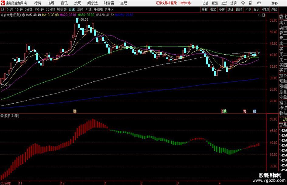287x185 pixels.
Task: Click the 证券交易未登录 login link
Action: 166,3
